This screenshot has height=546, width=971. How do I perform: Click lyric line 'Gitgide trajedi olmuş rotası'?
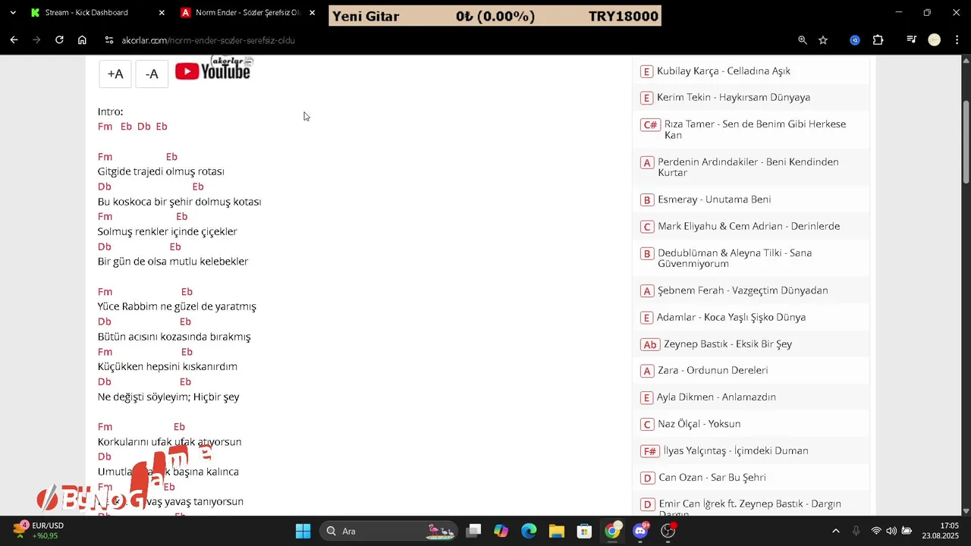pyautogui.click(x=161, y=171)
